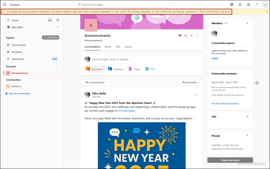Select the Question post type

click(x=115, y=69)
